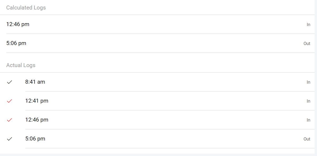Click the "Out" label of calculated 5:06 pm
Screen dimensions: 317x156
(307, 43)
